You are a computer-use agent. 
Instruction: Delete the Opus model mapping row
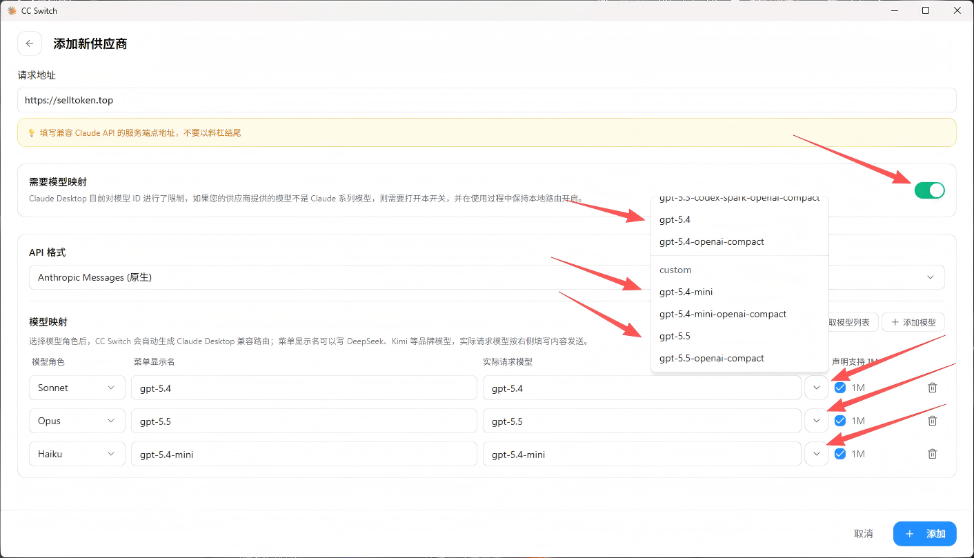click(933, 421)
